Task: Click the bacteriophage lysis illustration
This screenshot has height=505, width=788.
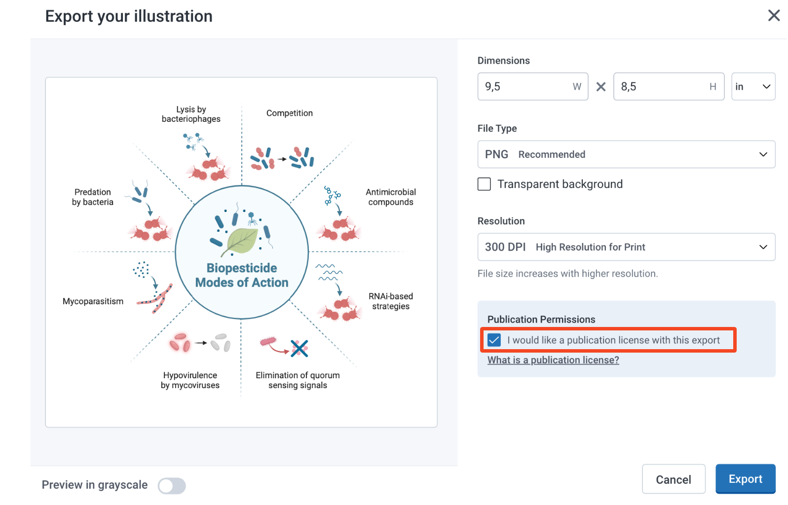Action: click(x=206, y=156)
